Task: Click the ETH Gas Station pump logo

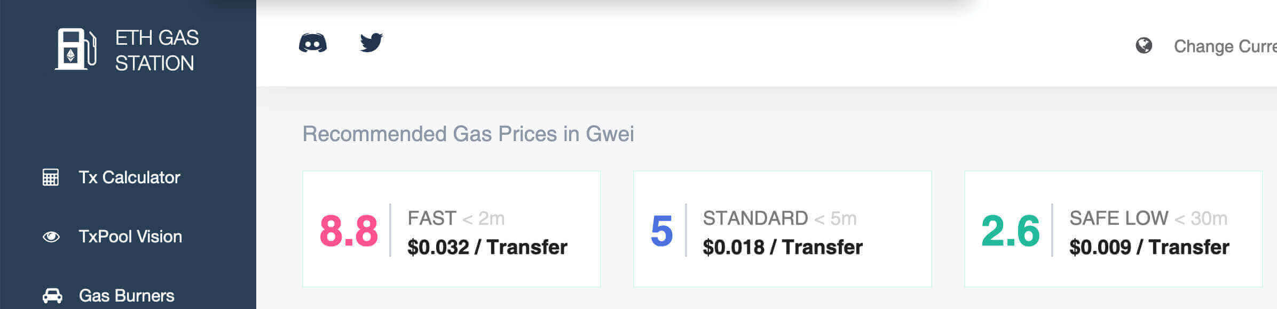Action: [x=76, y=49]
